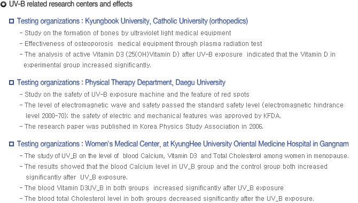Click the line about formation of bones study
The height and width of the screenshot is (203, 358).
126,33
